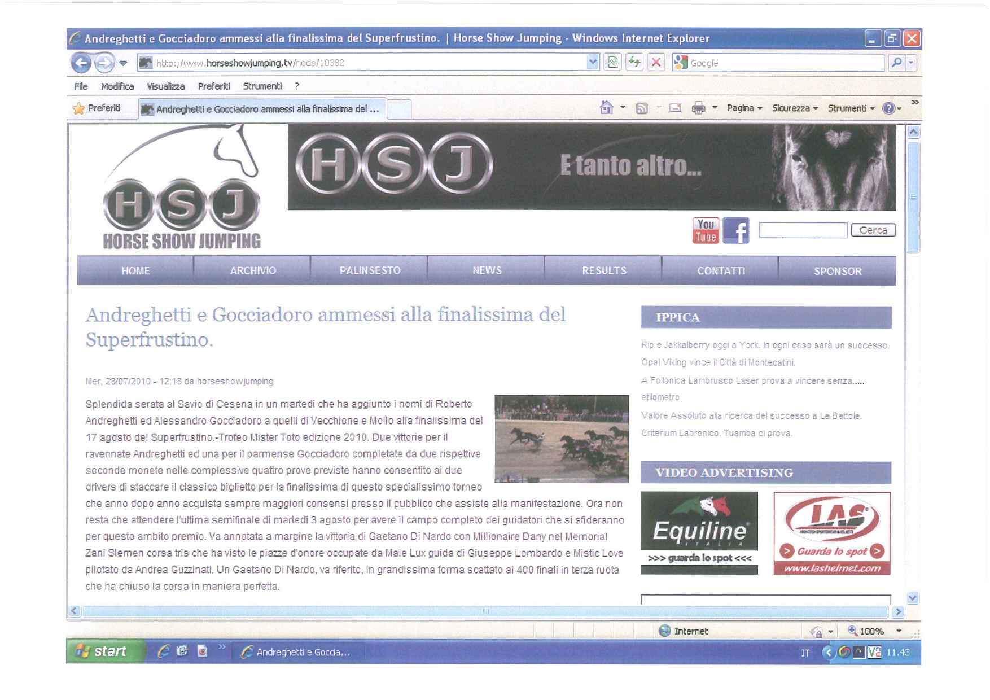Image resolution: width=990 pixels, height=700 pixels.
Task: Click the IT language indicator in tray
Action: pyautogui.click(x=805, y=653)
